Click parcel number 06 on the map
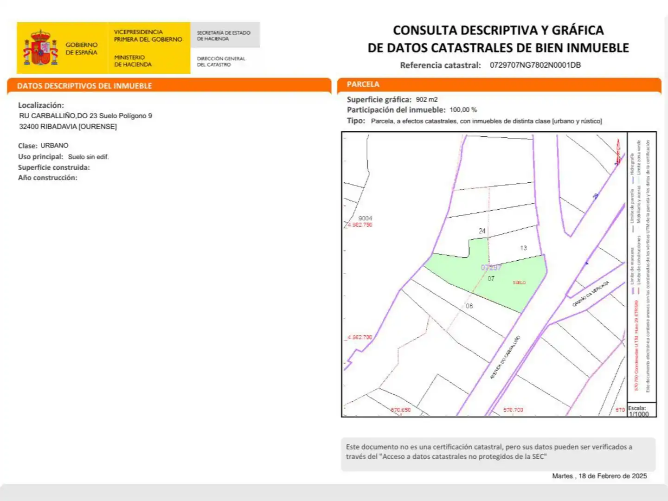This screenshot has height=501, width=668. click(x=469, y=306)
